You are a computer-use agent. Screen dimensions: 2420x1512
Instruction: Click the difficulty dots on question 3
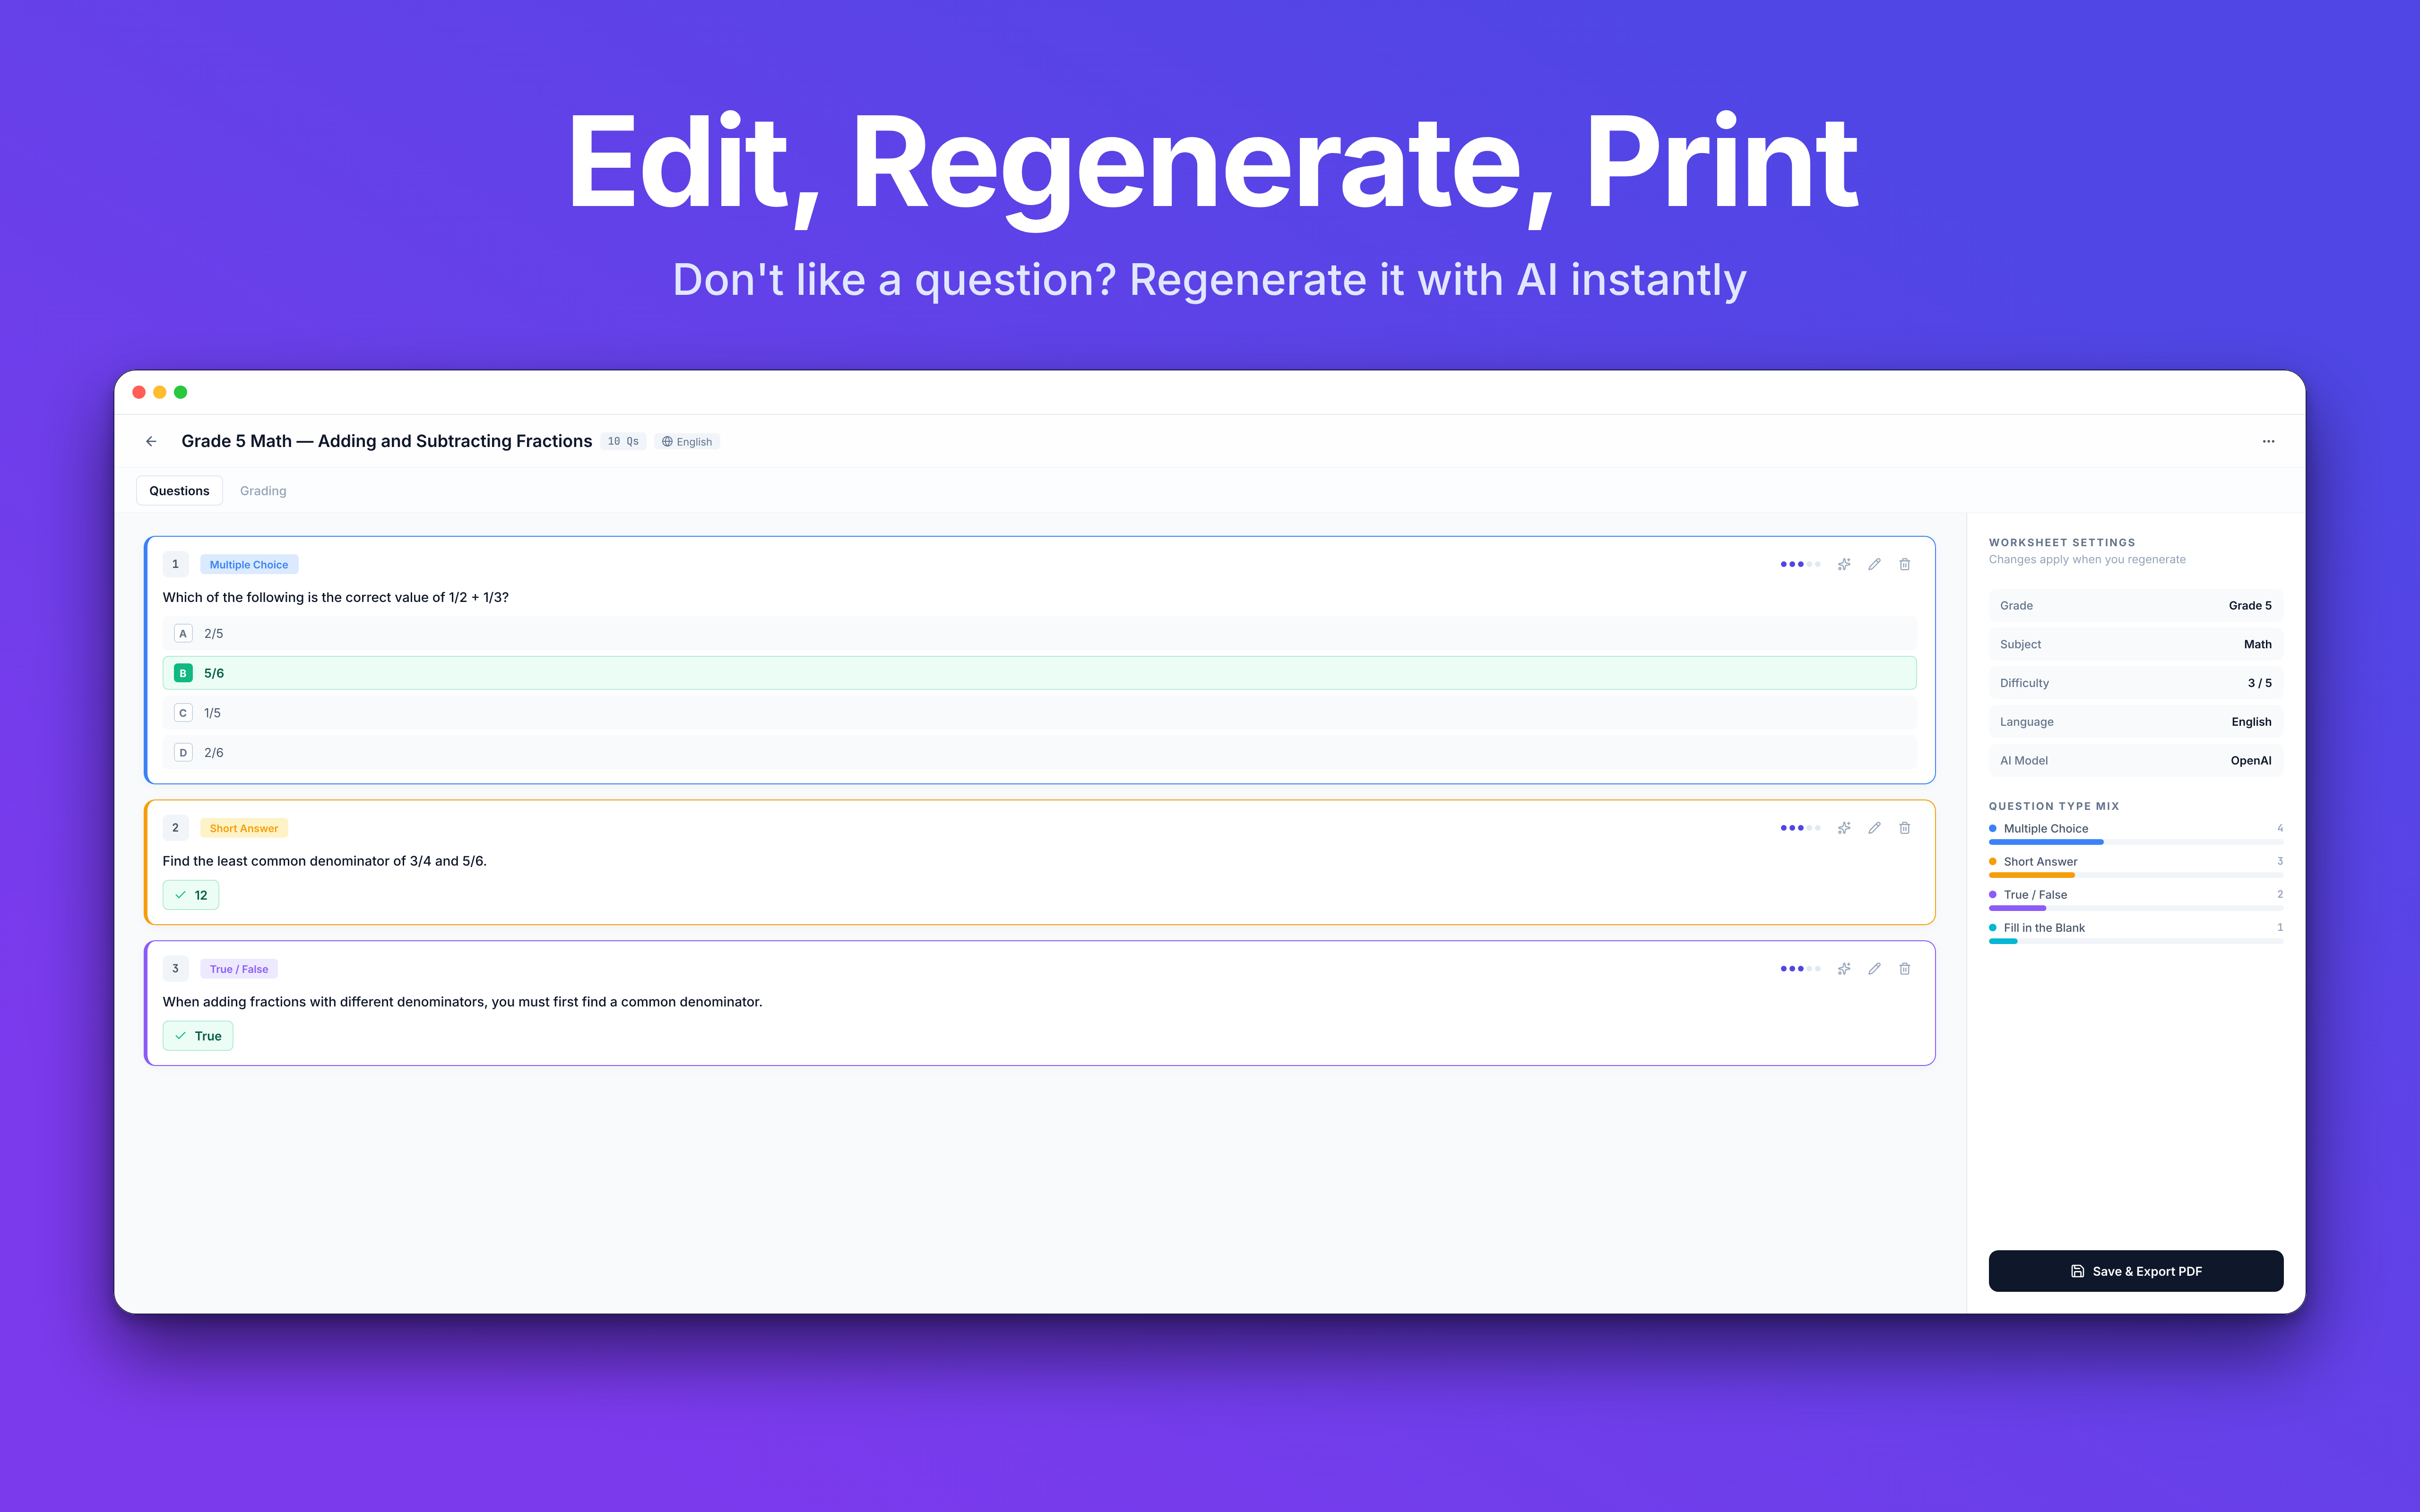[x=1800, y=969]
